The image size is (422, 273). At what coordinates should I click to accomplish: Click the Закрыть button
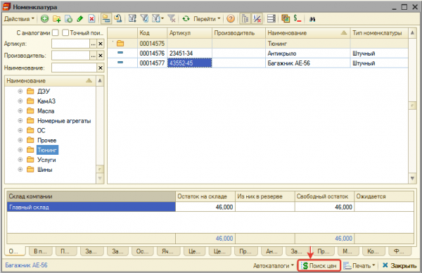pyautogui.click(x=399, y=266)
